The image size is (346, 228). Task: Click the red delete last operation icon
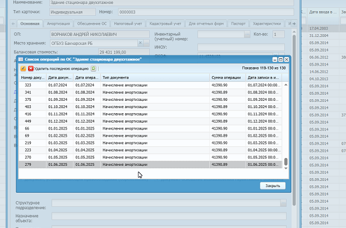pyautogui.click(x=30, y=68)
